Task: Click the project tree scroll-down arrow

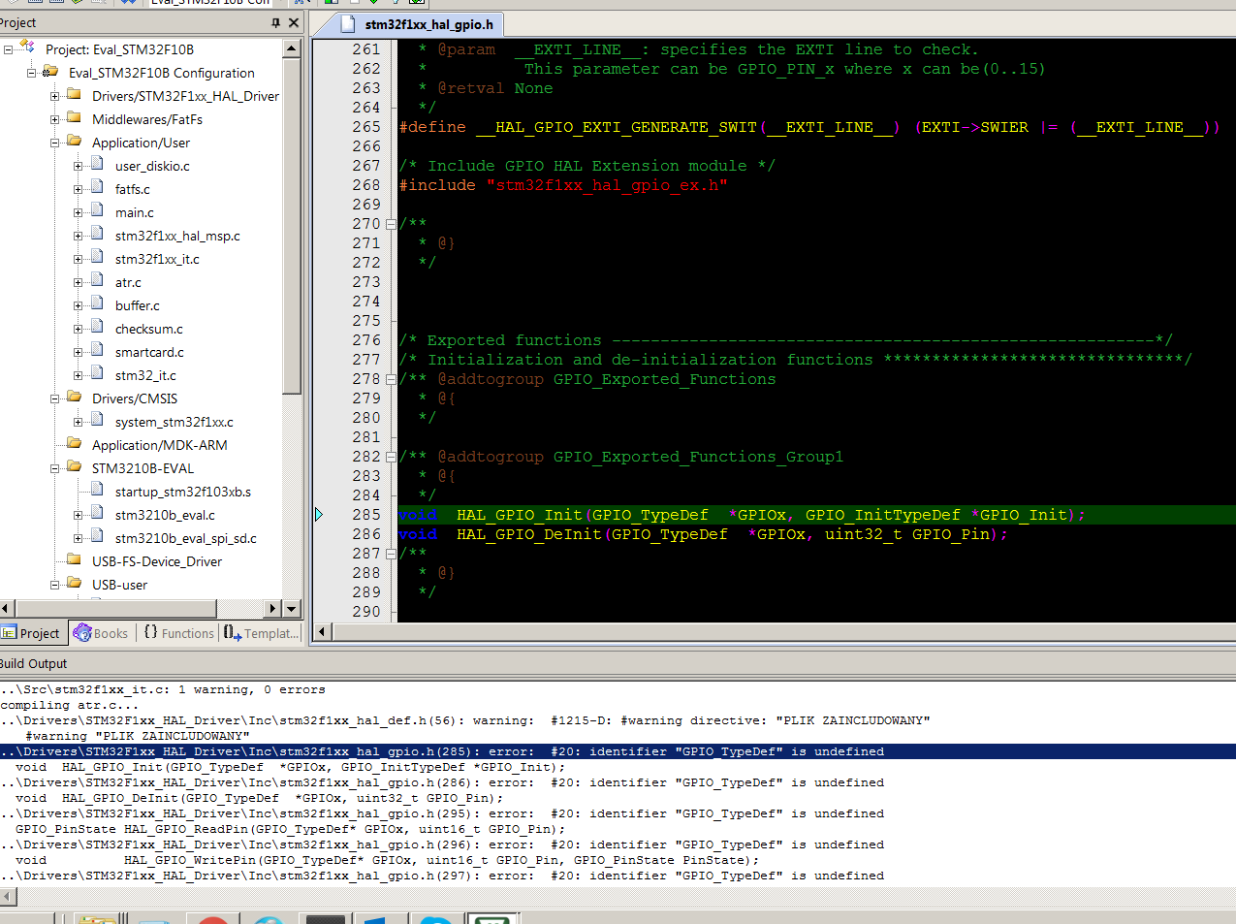Action: [x=292, y=609]
